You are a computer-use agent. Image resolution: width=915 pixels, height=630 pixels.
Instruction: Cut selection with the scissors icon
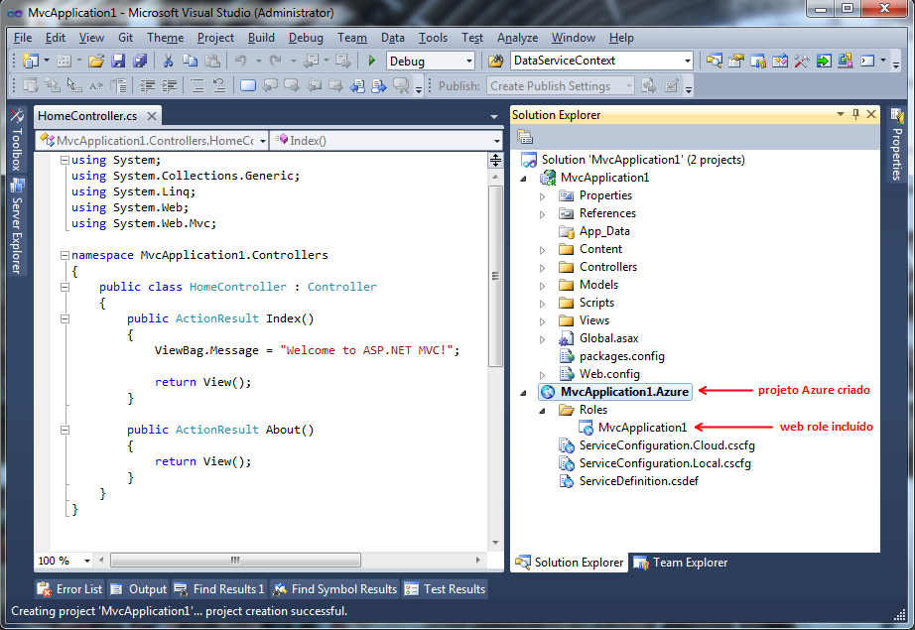pyautogui.click(x=168, y=61)
